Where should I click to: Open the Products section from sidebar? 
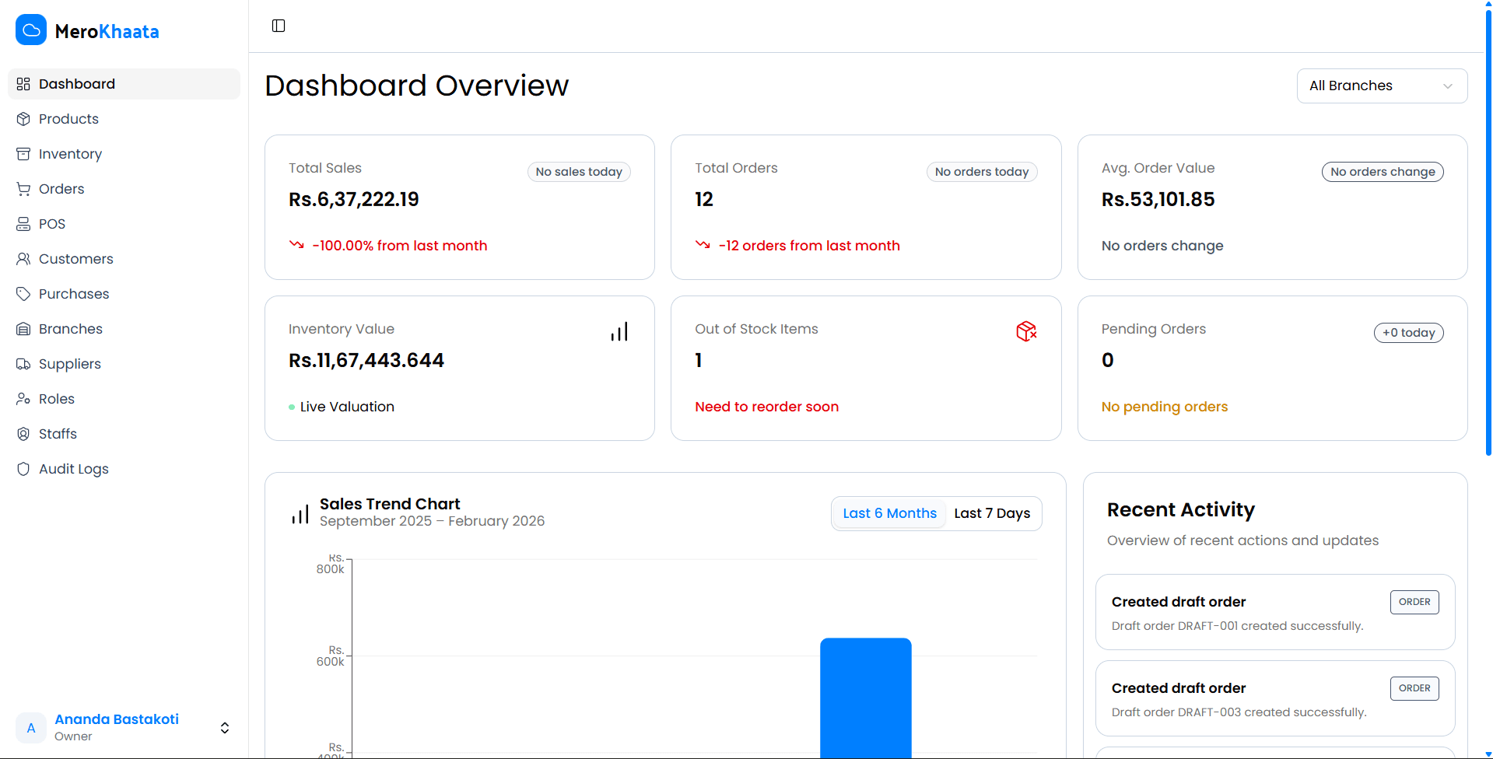68,118
